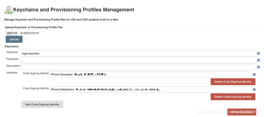Open help for the Description field
264x117 pixels.
pos(258,67)
